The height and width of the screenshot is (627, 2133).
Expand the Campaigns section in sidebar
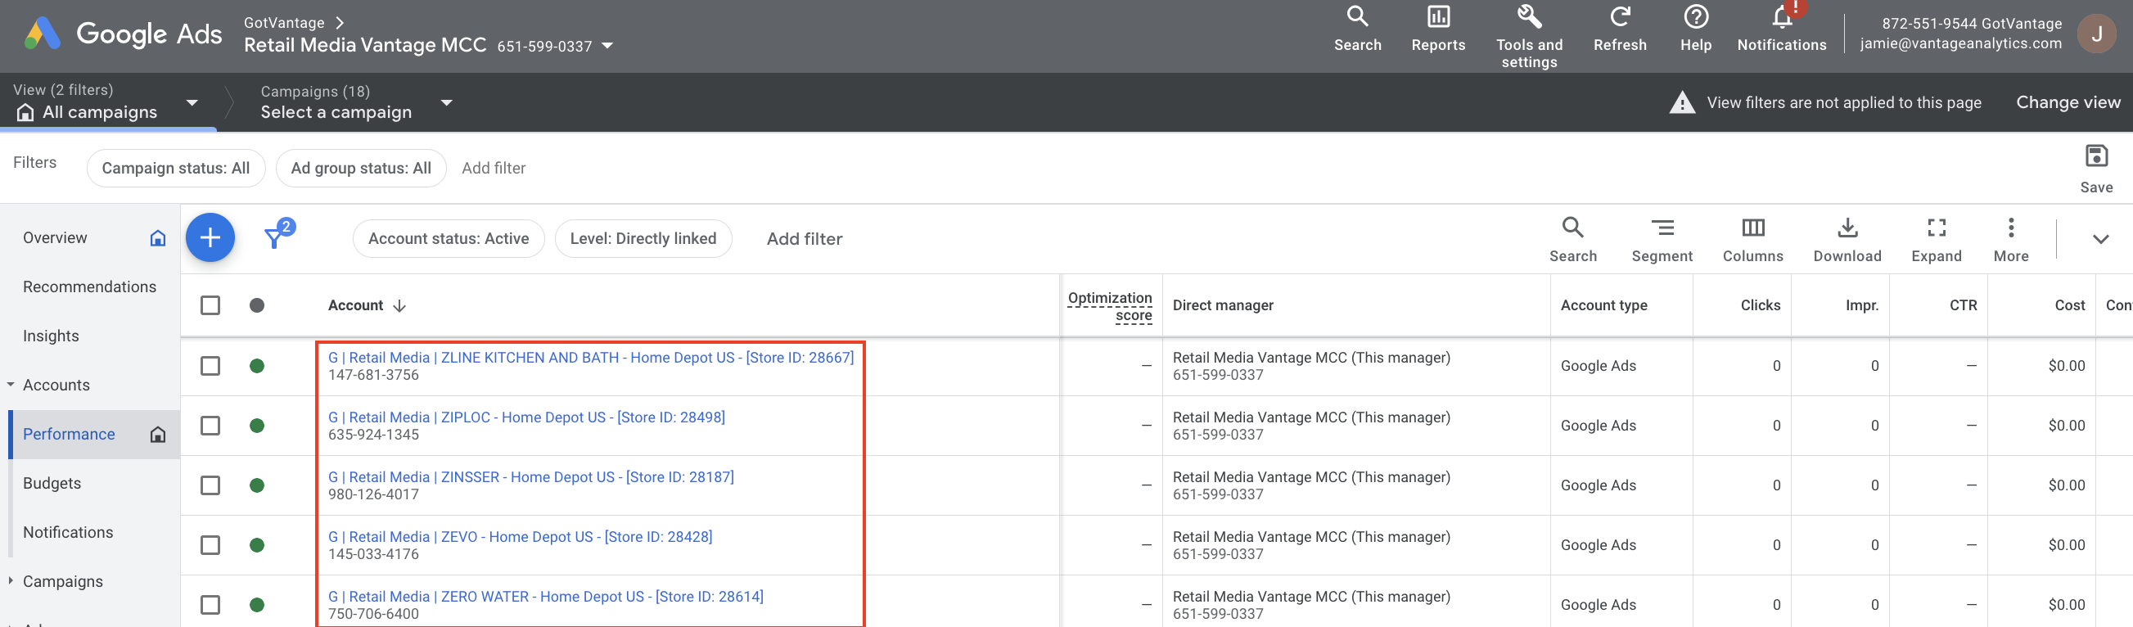pos(11,581)
